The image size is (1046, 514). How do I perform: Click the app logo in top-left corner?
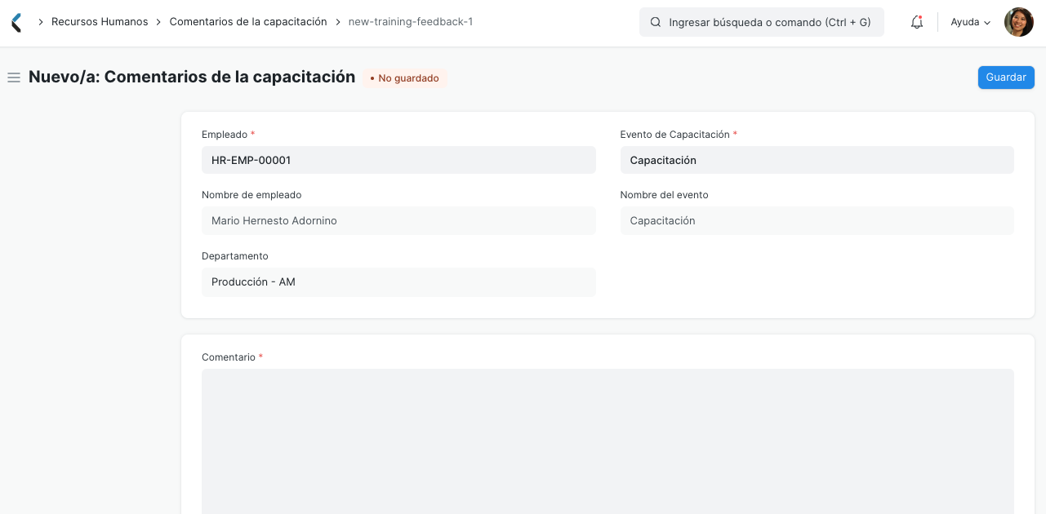click(16, 22)
